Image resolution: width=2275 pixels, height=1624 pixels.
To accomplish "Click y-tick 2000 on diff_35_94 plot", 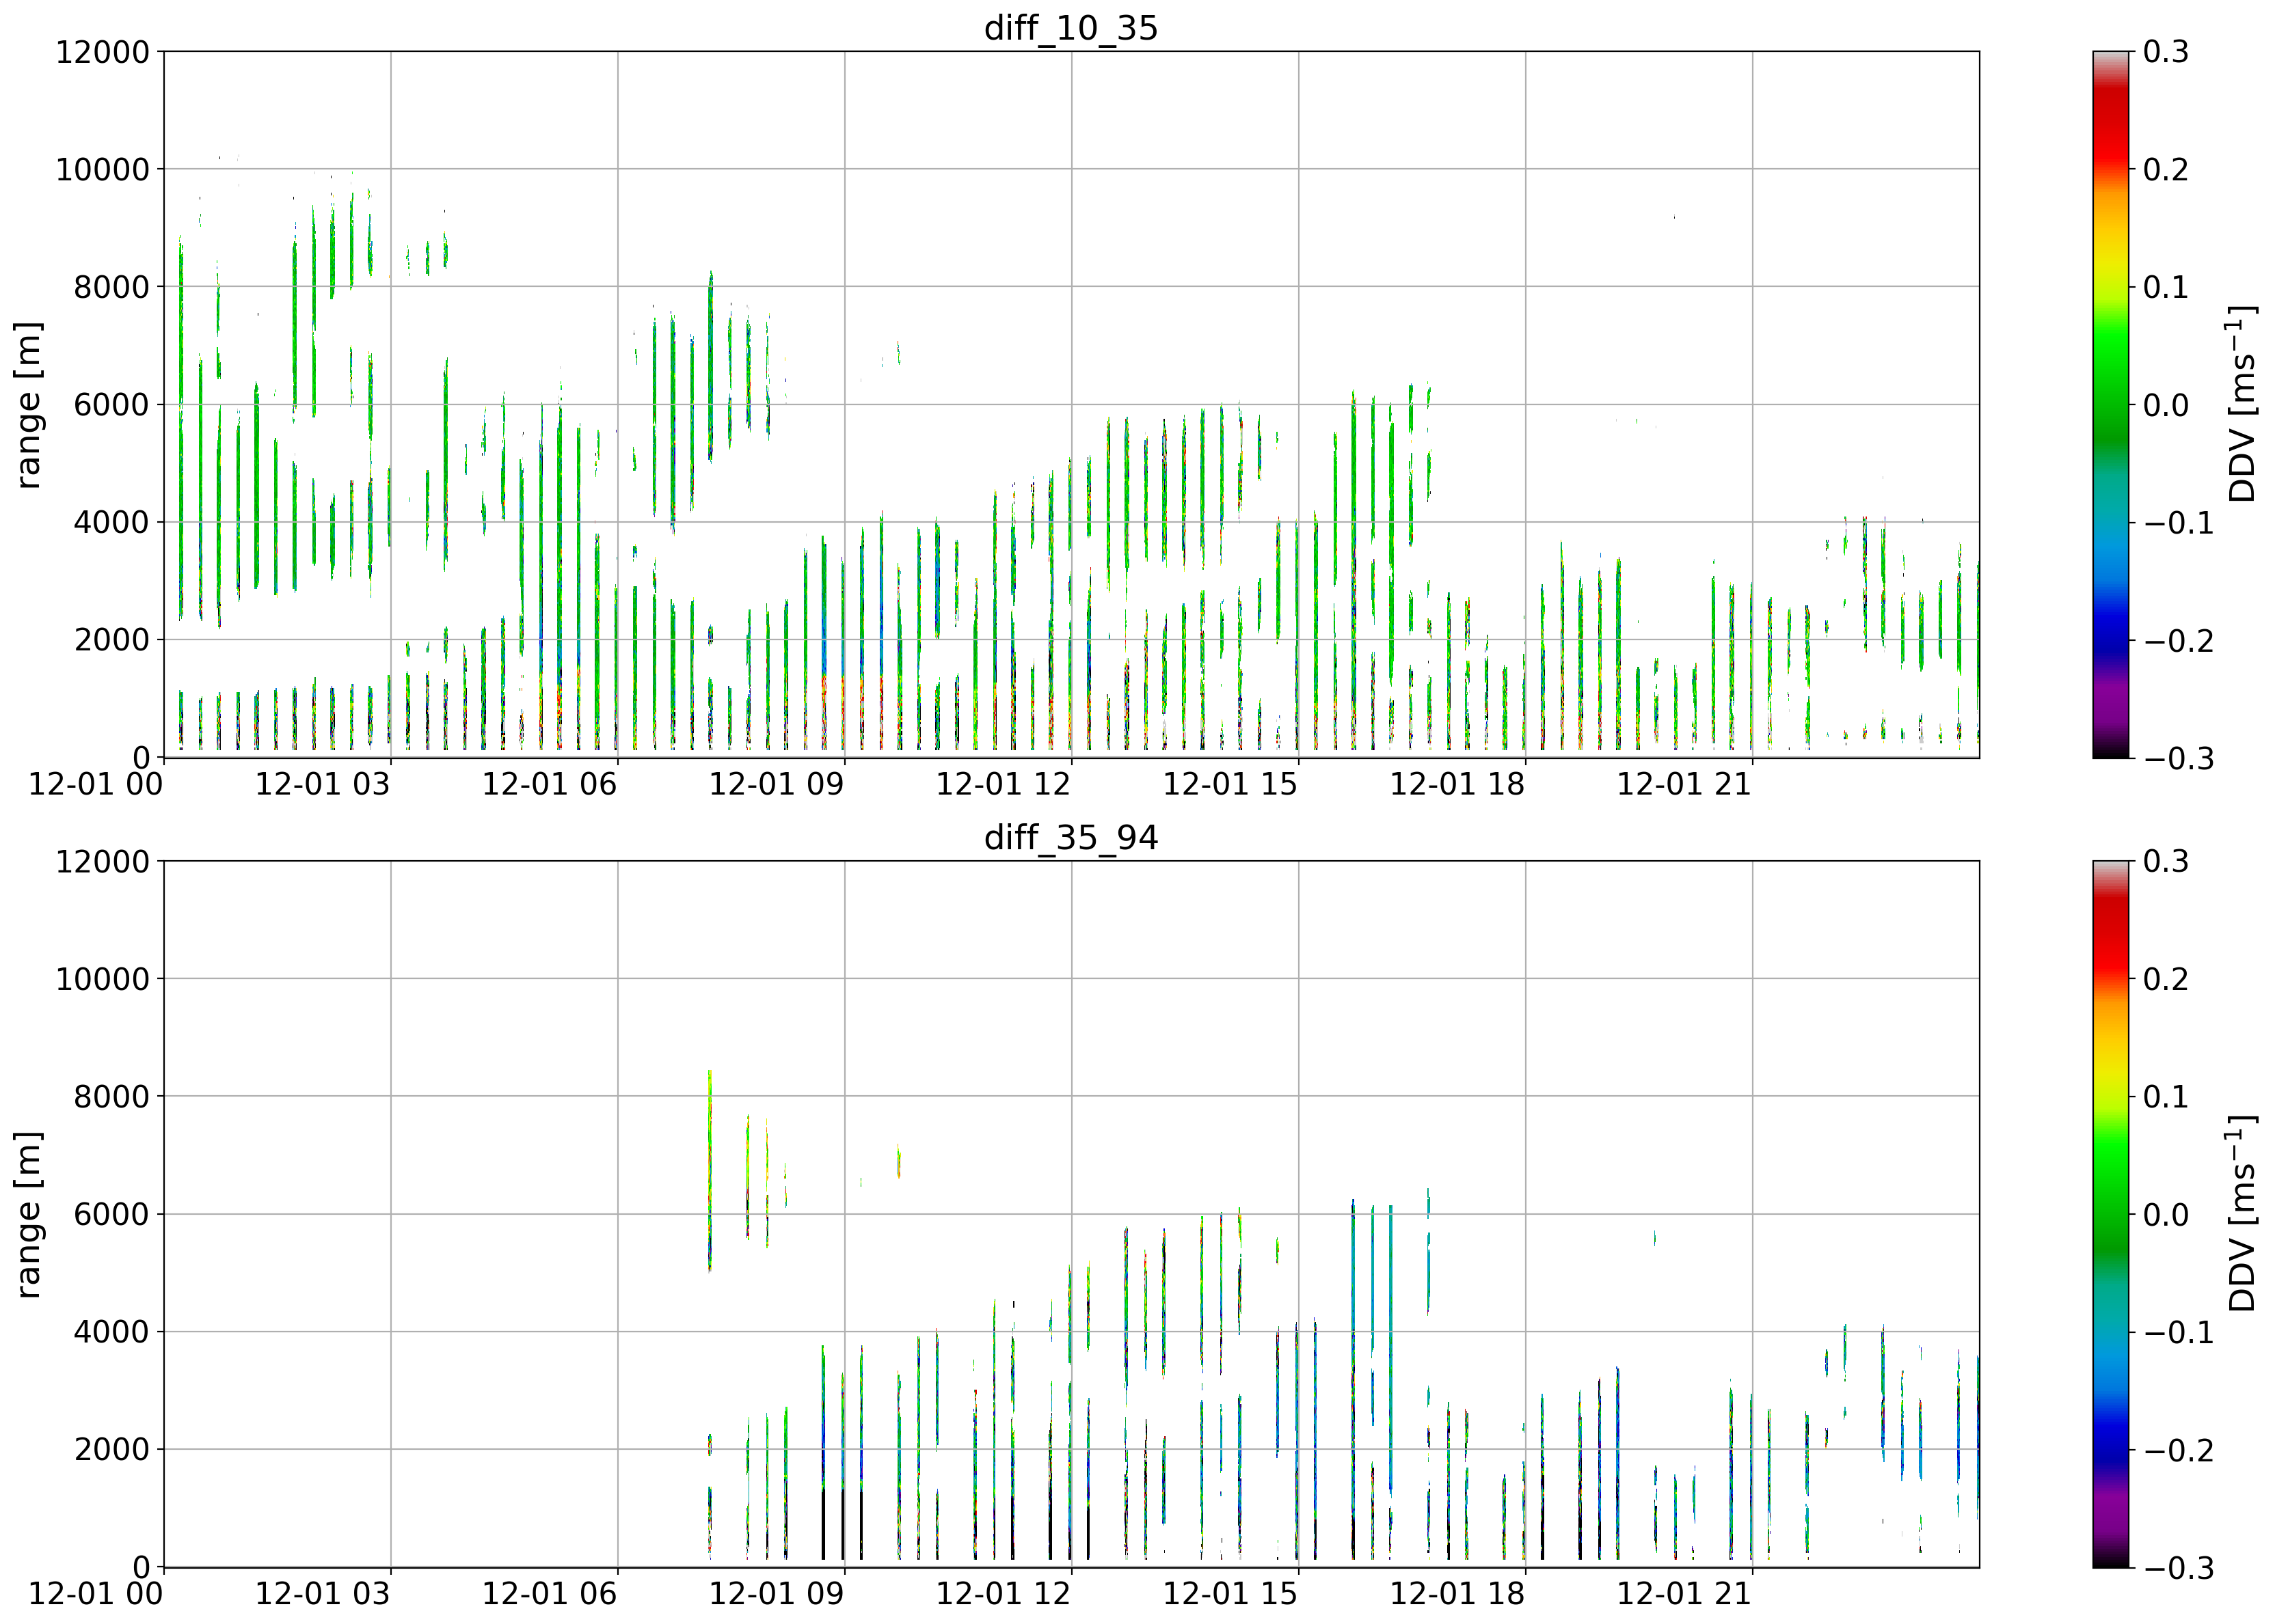I will tap(111, 1449).
